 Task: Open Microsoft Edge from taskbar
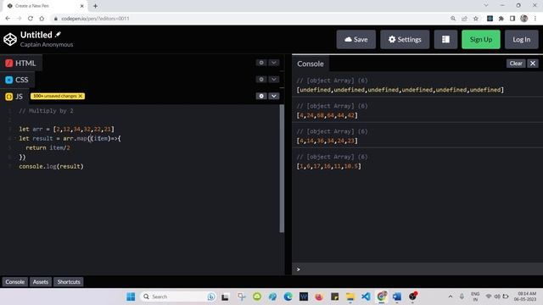click(x=288, y=297)
